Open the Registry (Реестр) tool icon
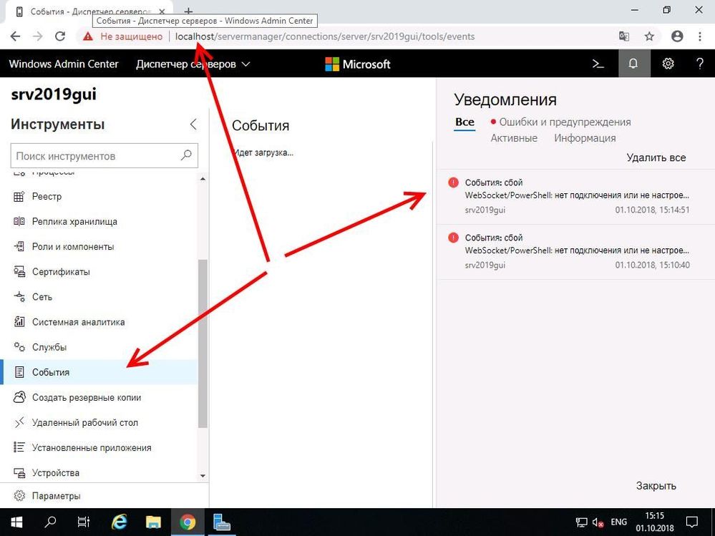This screenshot has height=536, width=715. pyautogui.click(x=19, y=197)
